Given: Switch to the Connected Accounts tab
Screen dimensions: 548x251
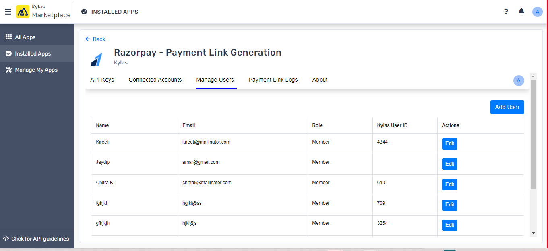Looking at the screenshot, I should pyautogui.click(x=155, y=80).
